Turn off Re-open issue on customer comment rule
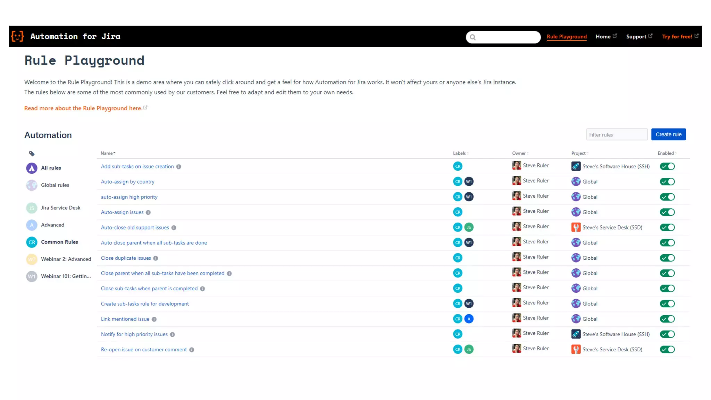Image resolution: width=711 pixels, height=400 pixels. tap(667, 349)
